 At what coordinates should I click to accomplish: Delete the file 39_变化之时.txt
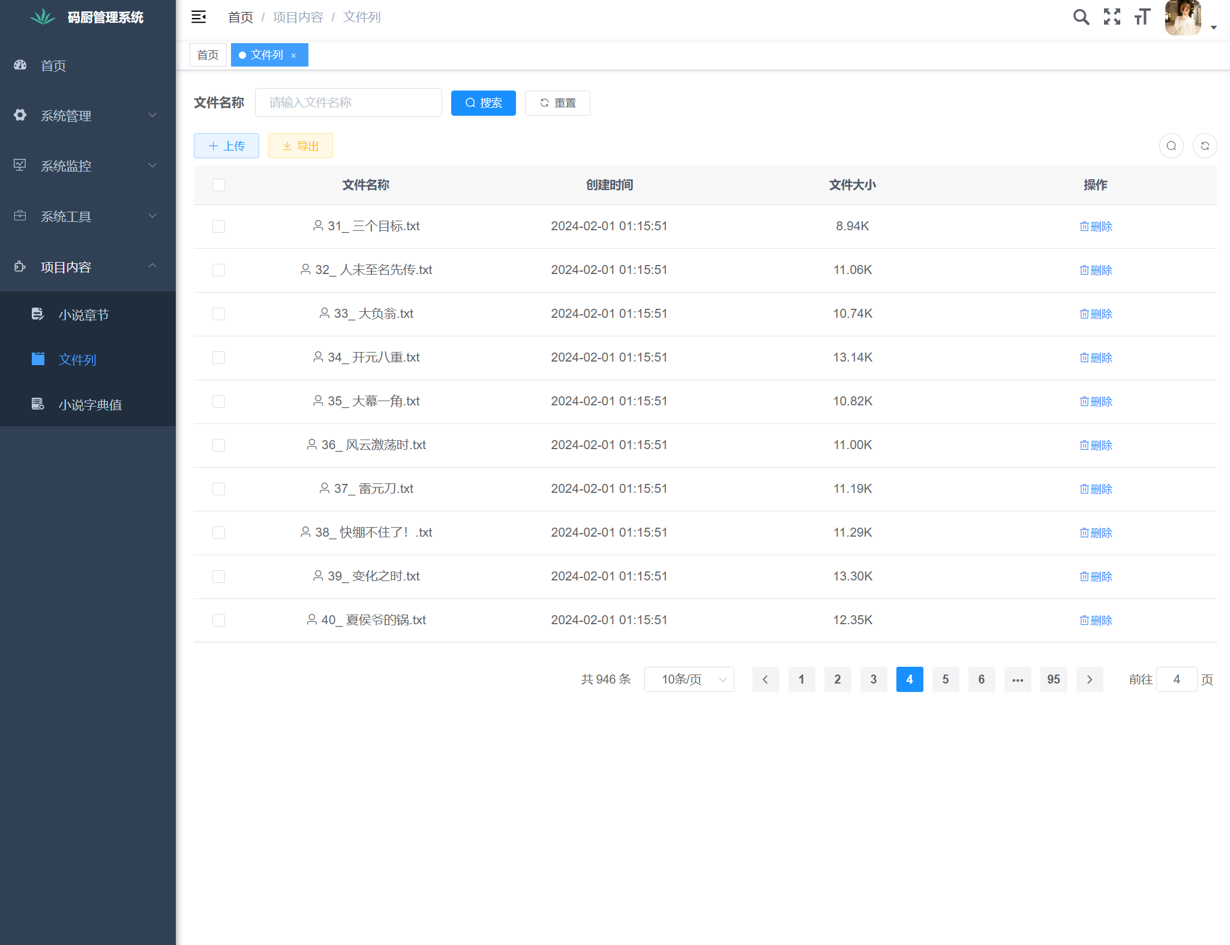[1096, 577]
